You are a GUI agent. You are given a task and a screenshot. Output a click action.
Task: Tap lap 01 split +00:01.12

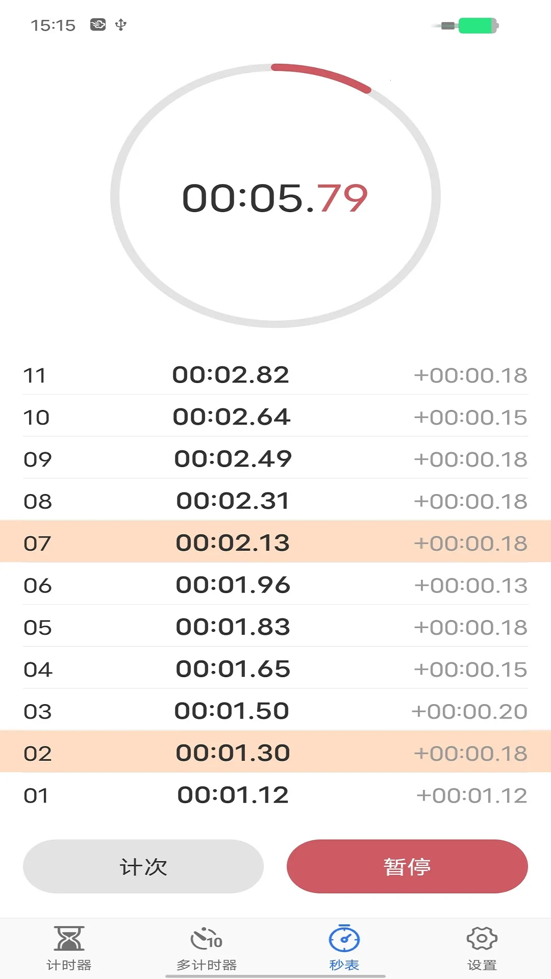(x=471, y=795)
